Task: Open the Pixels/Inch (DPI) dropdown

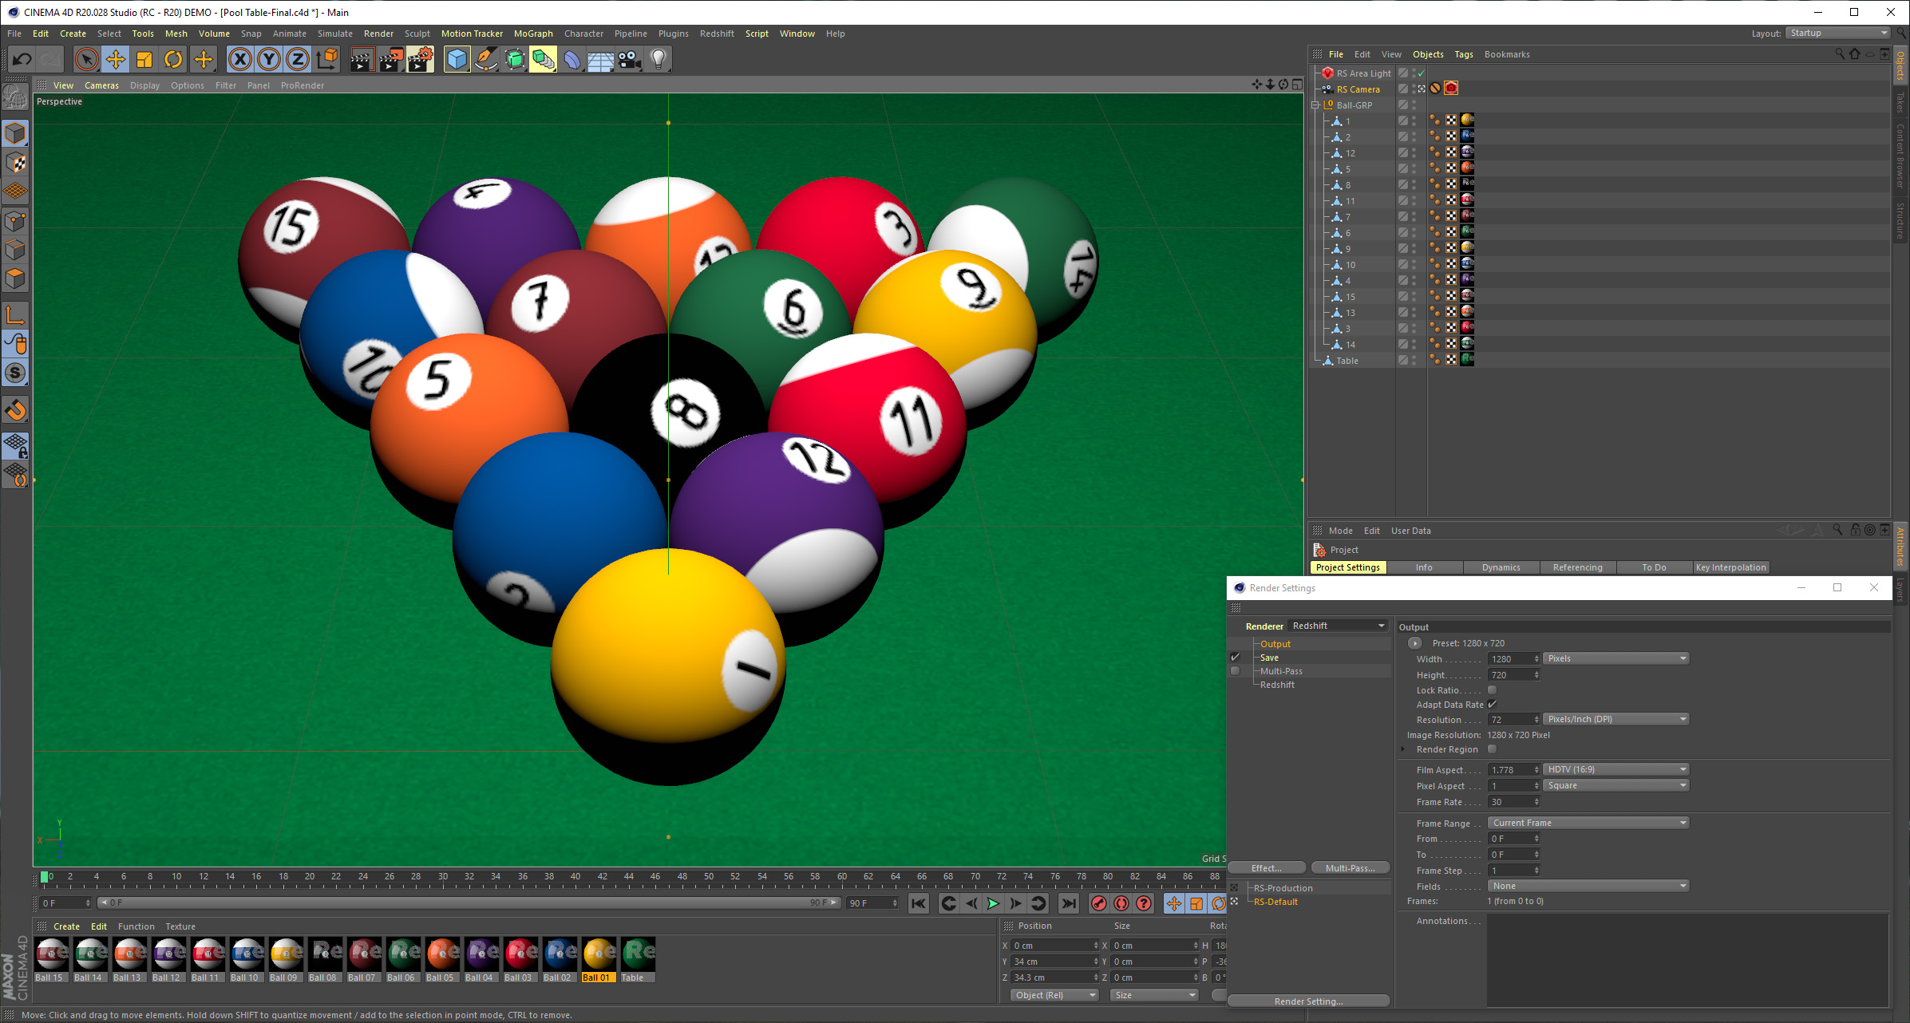Action: pos(1616,719)
